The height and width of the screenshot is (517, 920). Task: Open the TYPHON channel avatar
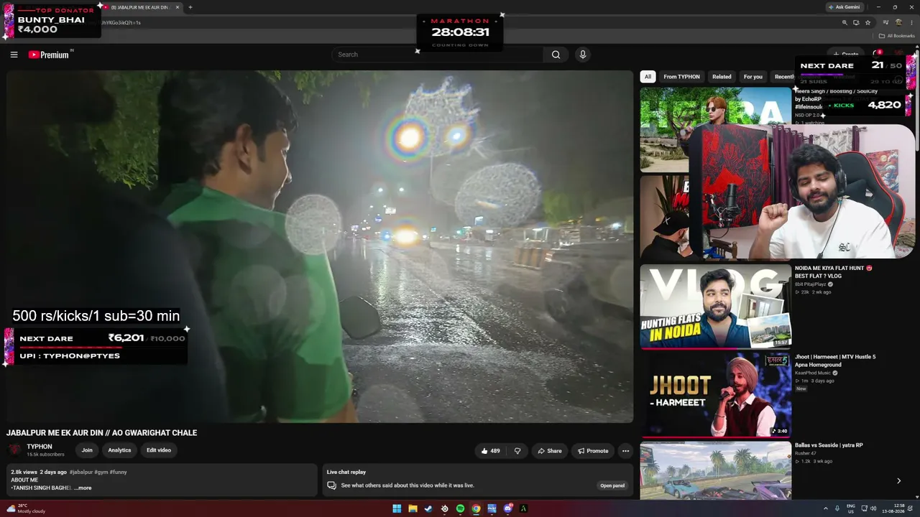pyautogui.click(x=14, y=450)
